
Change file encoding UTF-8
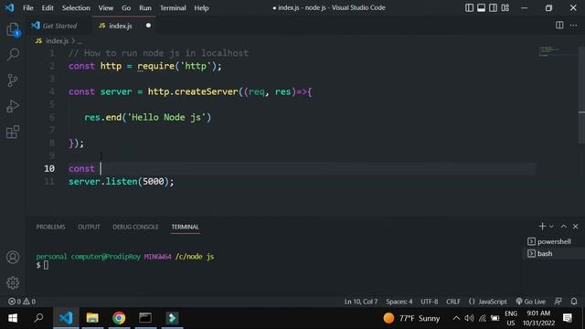(430, 302)
